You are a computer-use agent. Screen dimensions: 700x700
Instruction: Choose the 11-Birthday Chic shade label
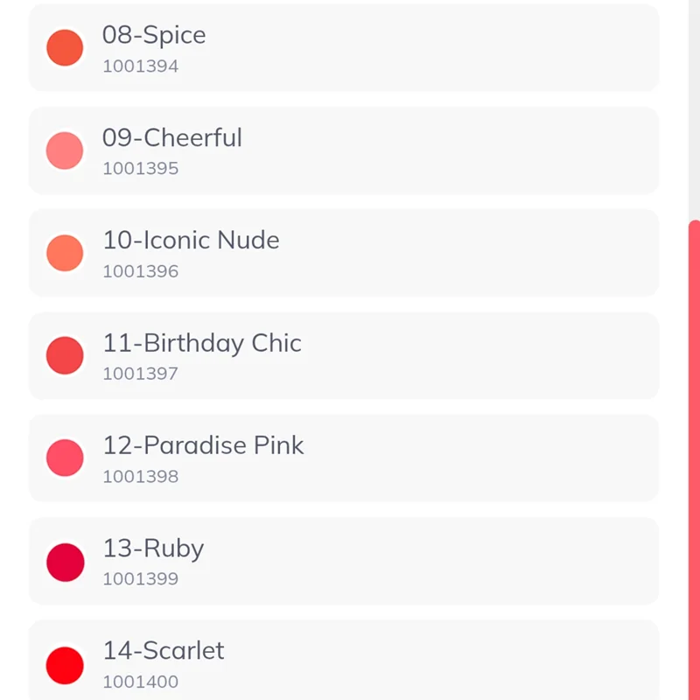[201, 343]
